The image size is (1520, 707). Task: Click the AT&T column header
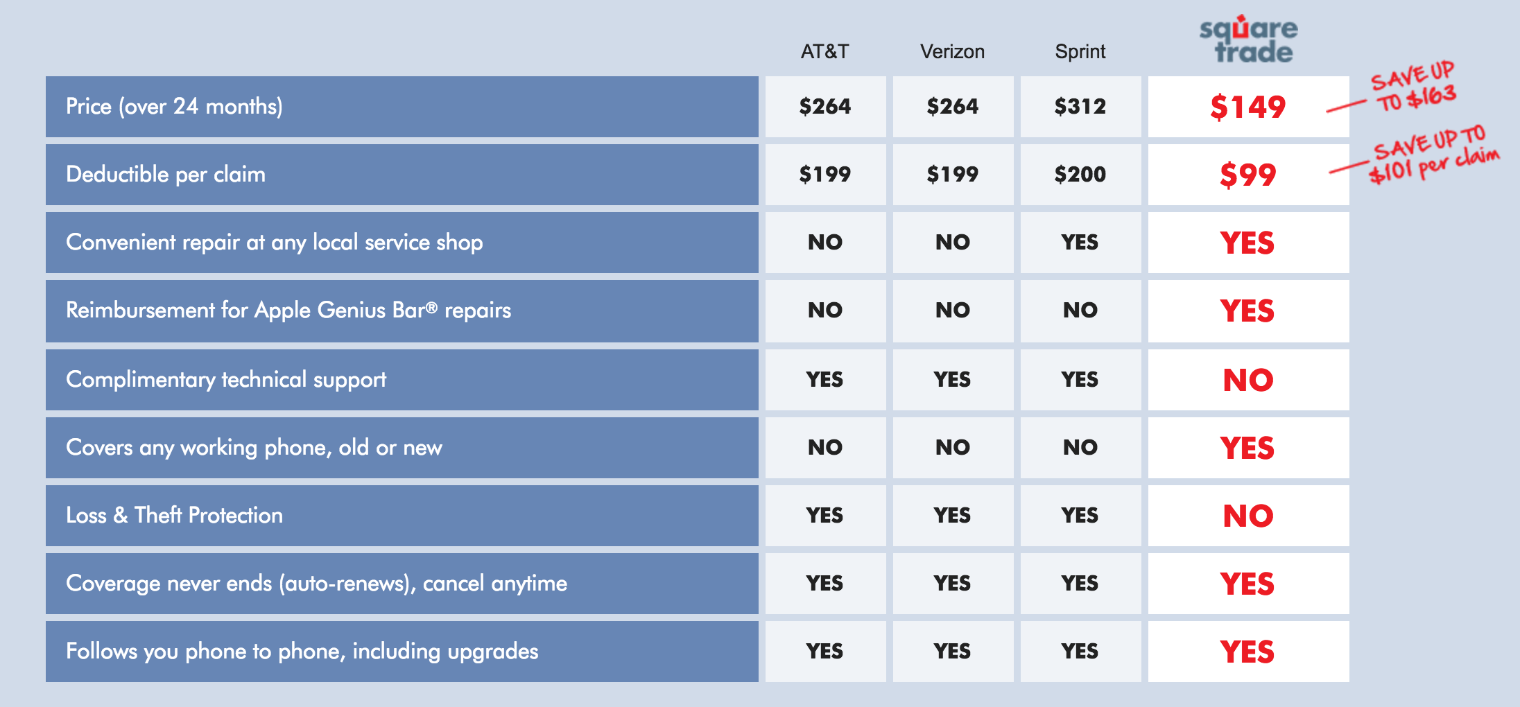pos(824,52)
